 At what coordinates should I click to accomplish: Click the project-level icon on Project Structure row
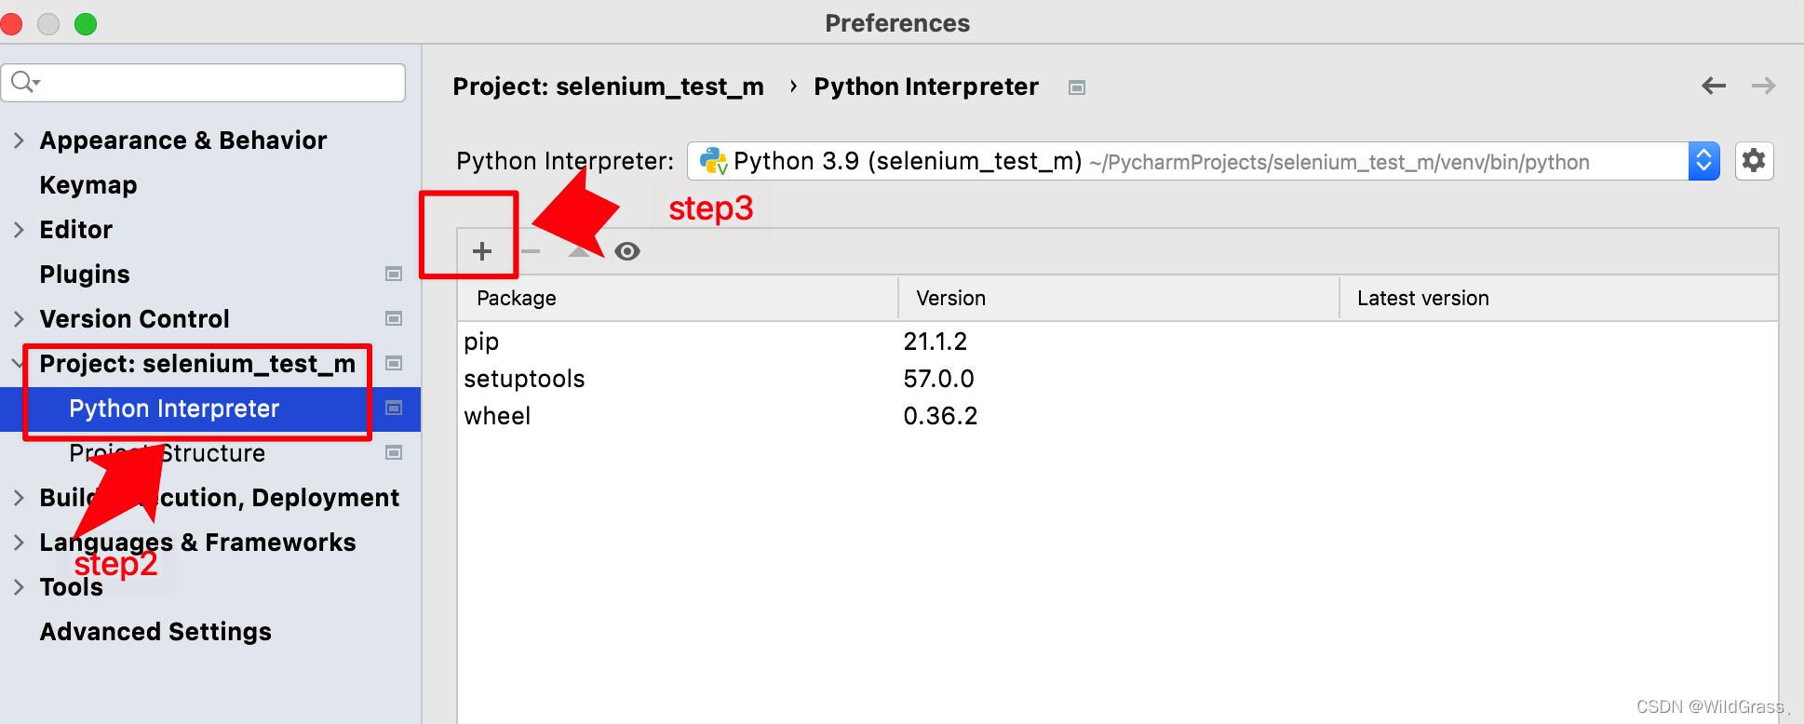[x=394, y=452]
